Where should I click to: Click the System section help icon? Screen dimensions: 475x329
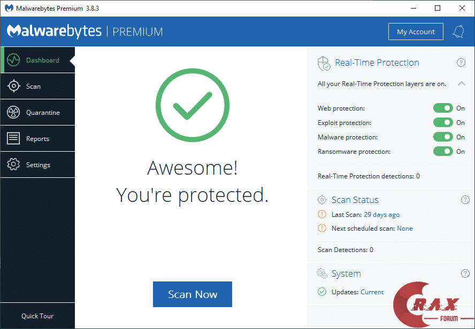click(465, 273)
